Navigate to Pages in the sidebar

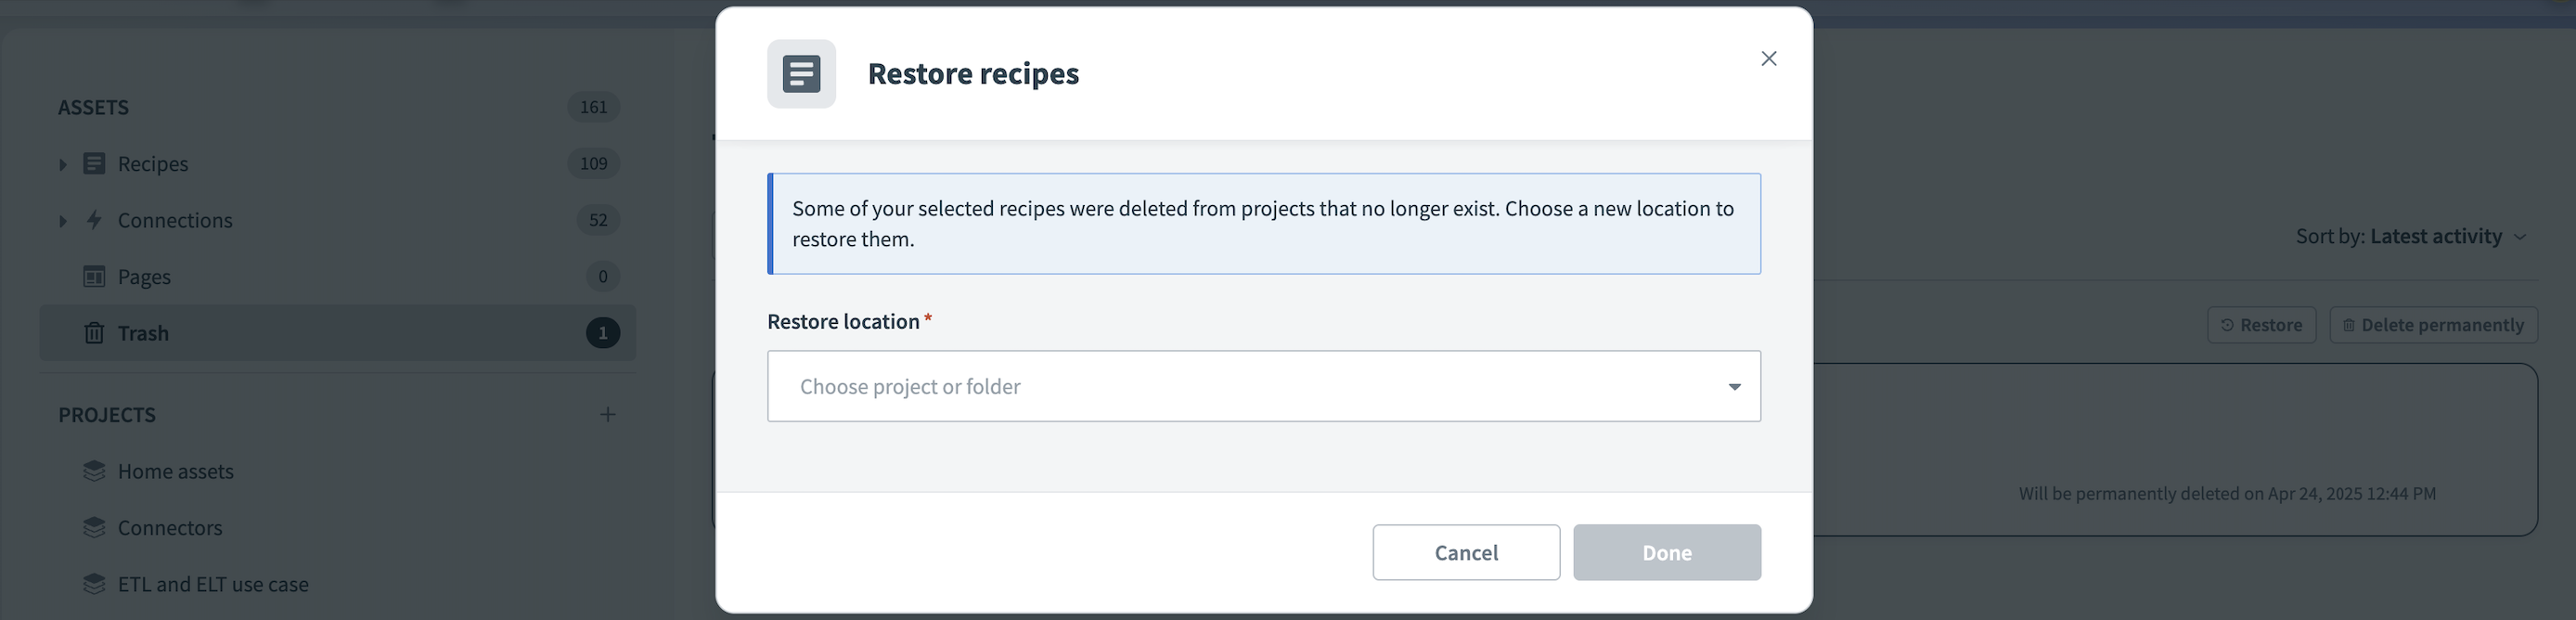(x=144, y=276)
